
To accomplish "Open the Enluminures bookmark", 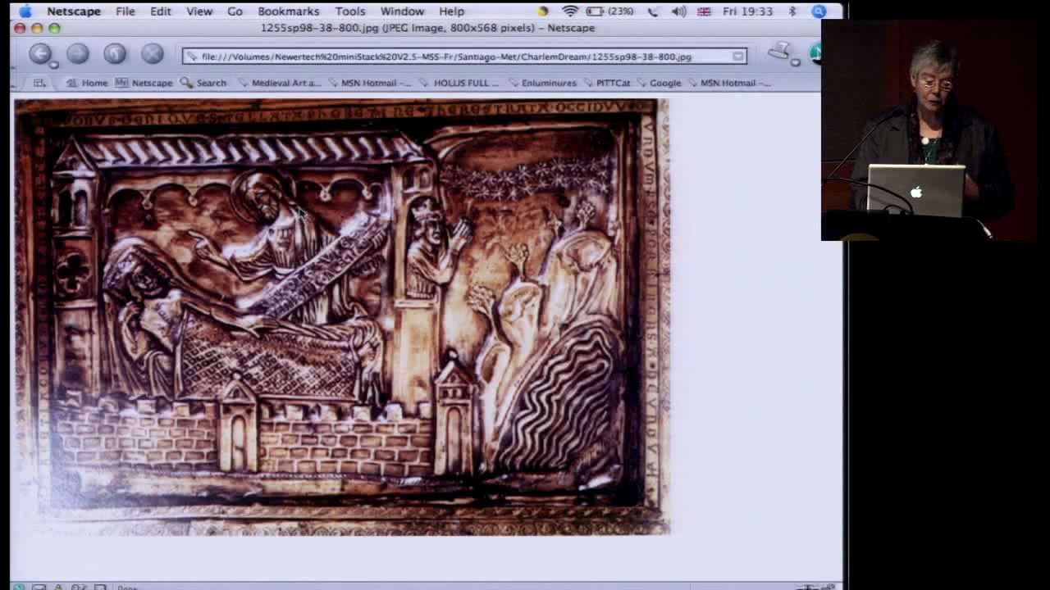I will (x=542, y=83).
